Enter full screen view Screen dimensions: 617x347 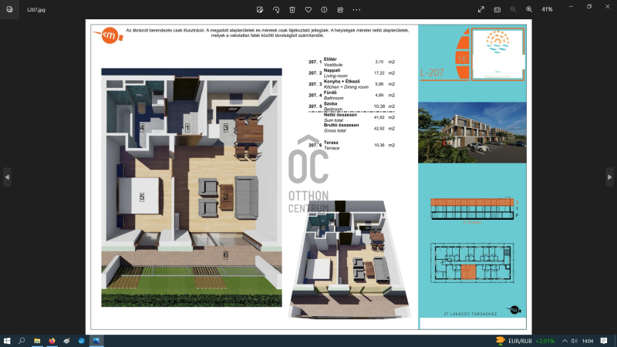click(x=481, y=9)
